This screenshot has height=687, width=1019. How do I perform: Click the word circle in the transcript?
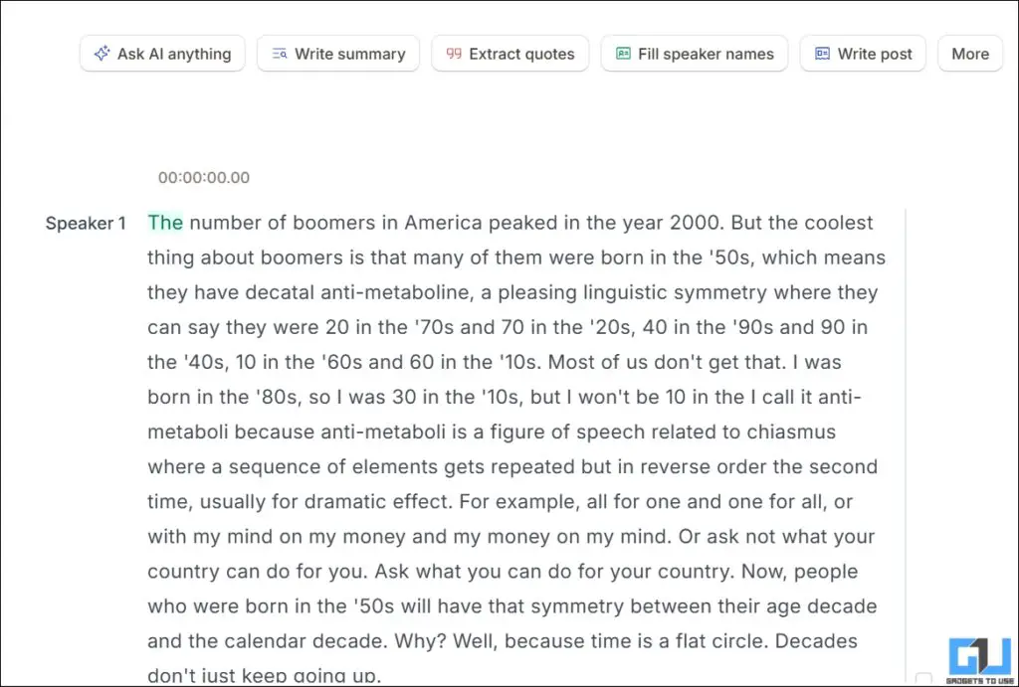tap(741, 641)
